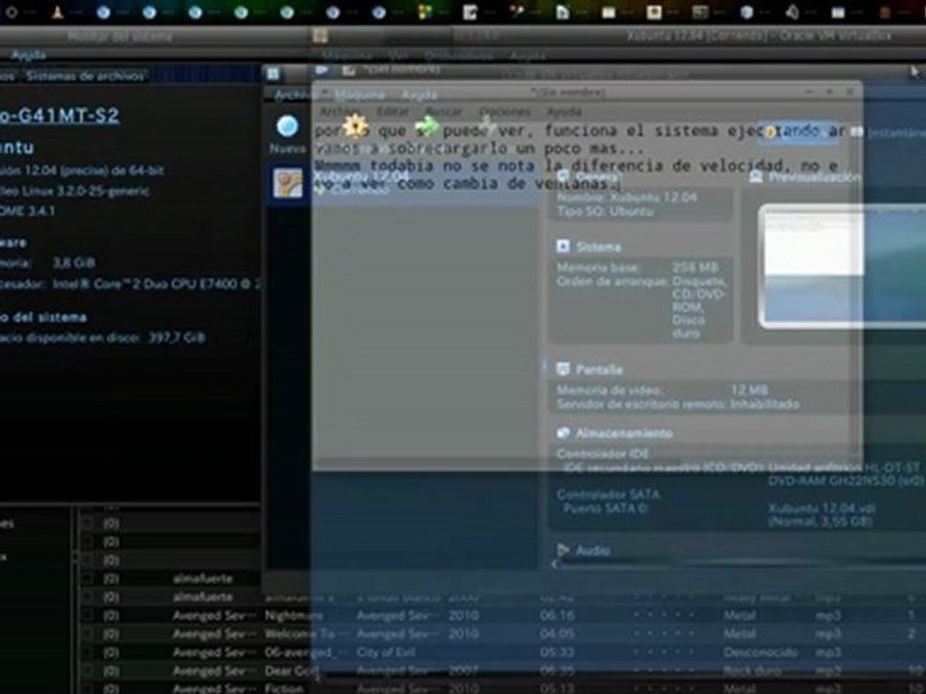
Task: Check the box for 06-avenged track
Action: pos(88,653)
